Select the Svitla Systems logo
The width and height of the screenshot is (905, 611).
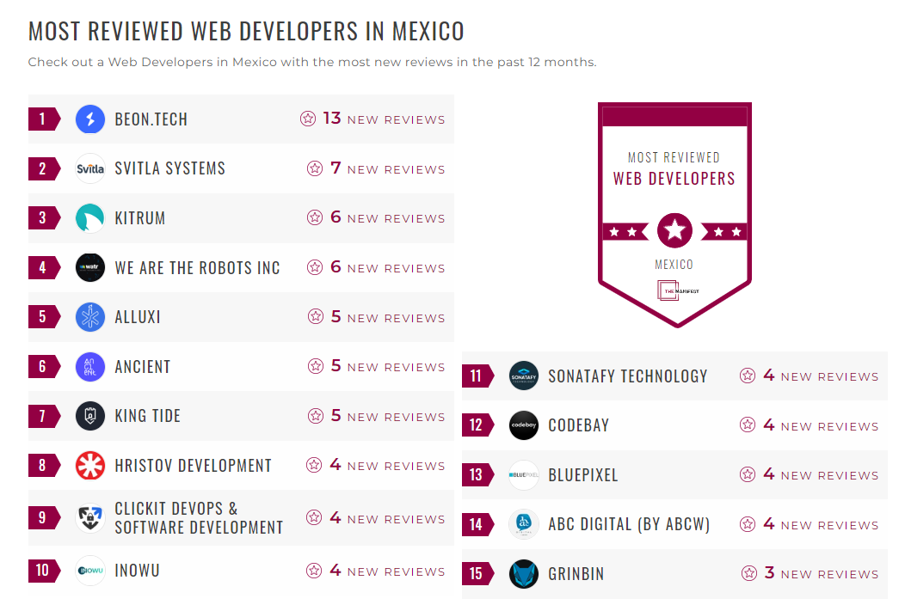90,168
